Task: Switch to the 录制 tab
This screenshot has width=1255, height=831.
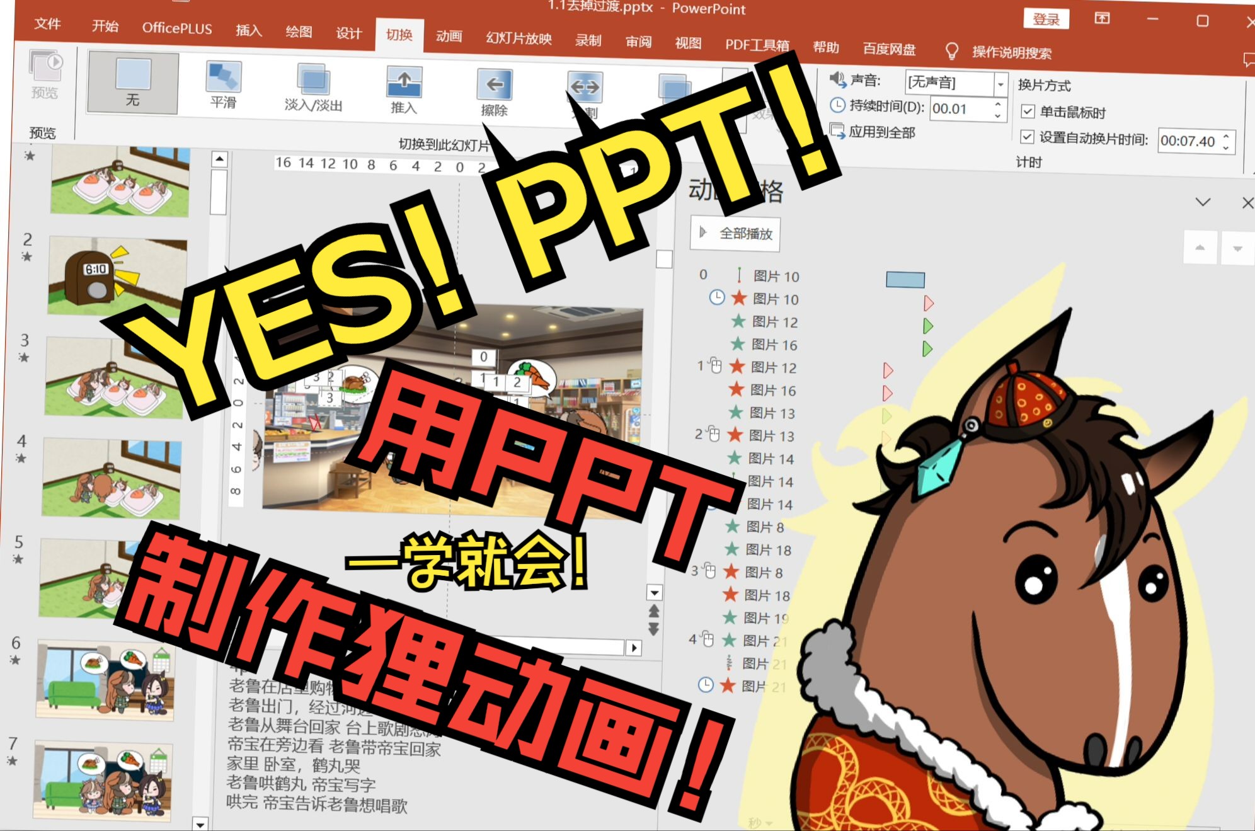Action: tap(588, 40)
